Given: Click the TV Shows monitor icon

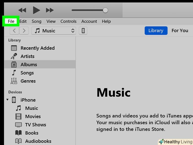Looking at the screenshot, I should pyautogui.click(x=19, y=125).
